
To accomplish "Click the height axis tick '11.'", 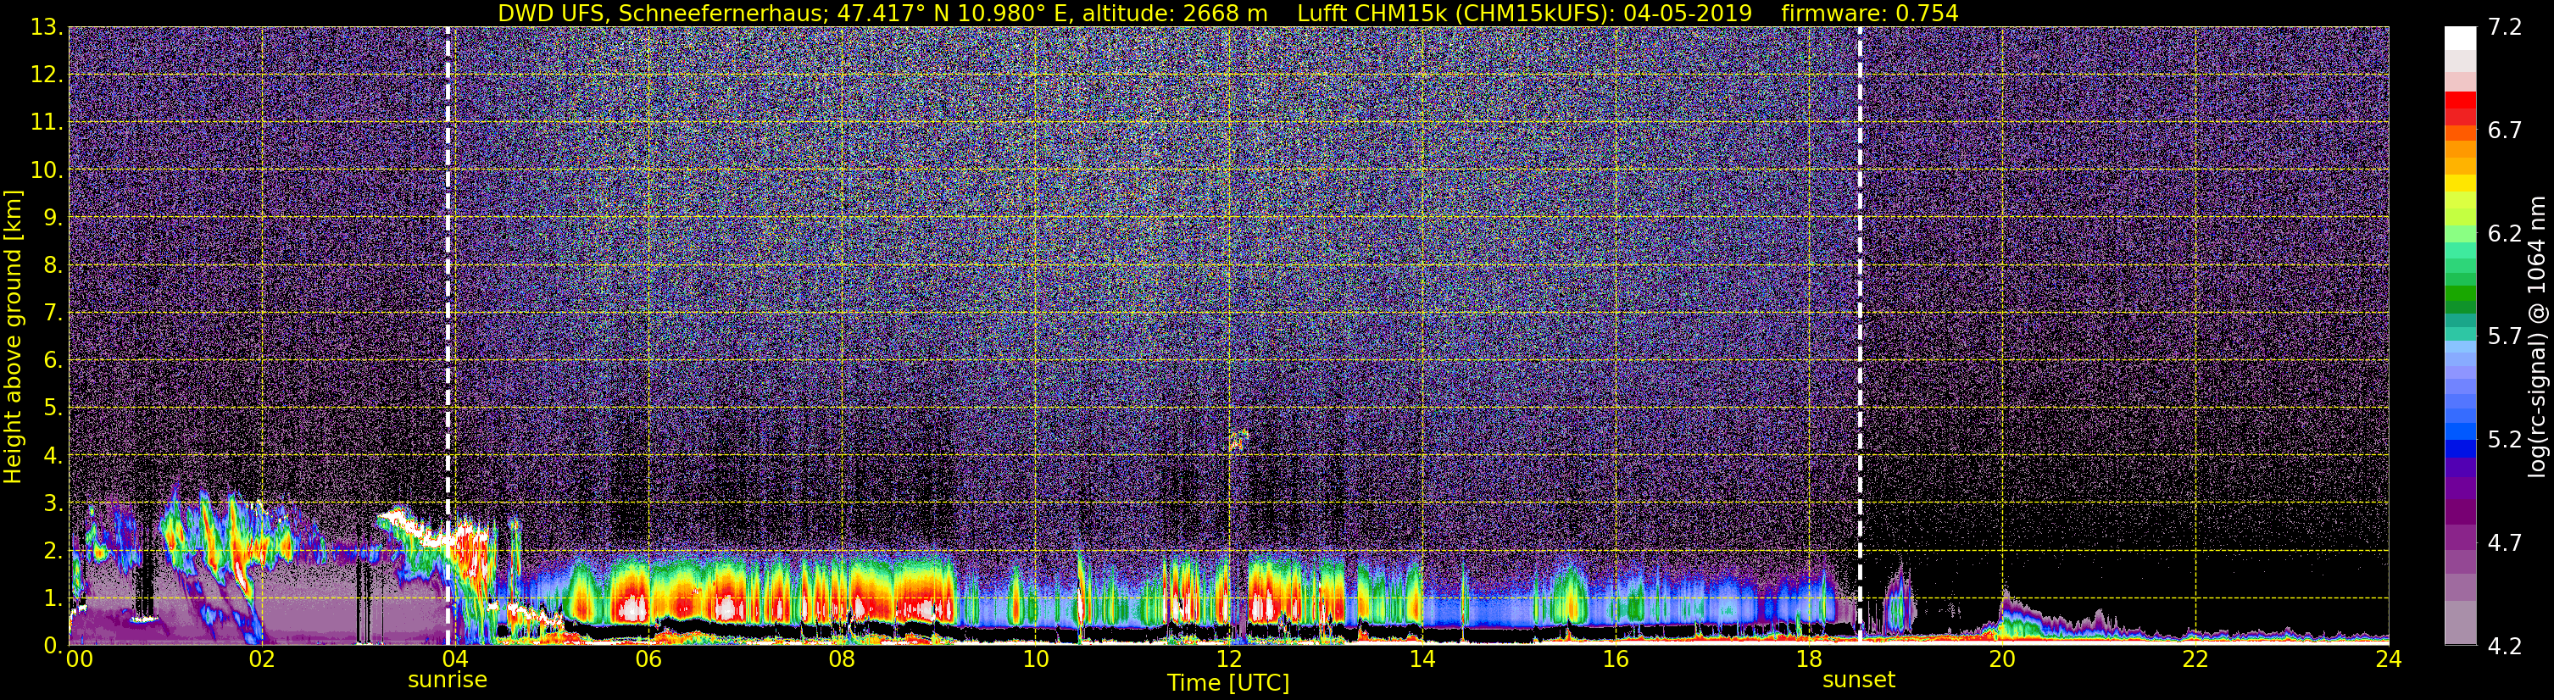I will pyautogui.click(x=46, y=123).
